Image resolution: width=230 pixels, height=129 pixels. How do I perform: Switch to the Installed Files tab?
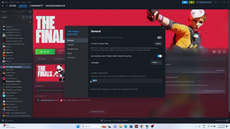tap(73, 49)
